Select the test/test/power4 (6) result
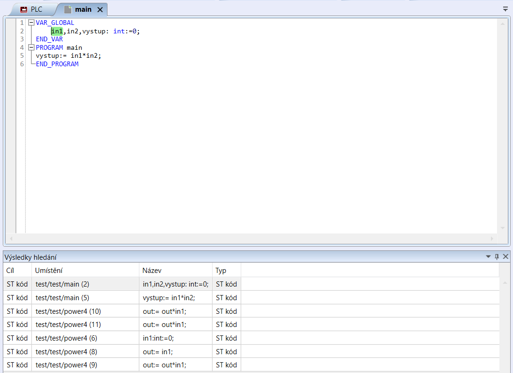 (x=251, y=338)
